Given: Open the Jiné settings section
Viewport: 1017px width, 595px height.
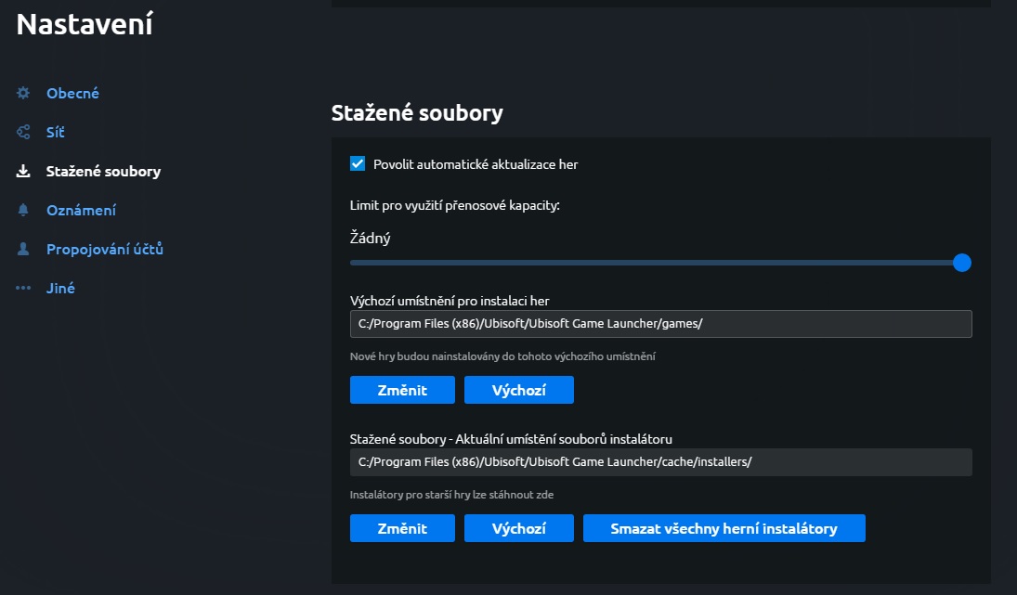Looking at the screenshot, I should [60, 288].
